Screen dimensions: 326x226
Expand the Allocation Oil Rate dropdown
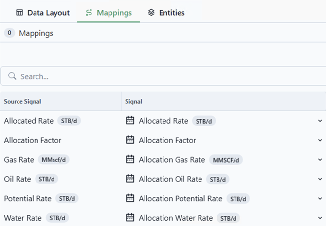tap(320, 179)
